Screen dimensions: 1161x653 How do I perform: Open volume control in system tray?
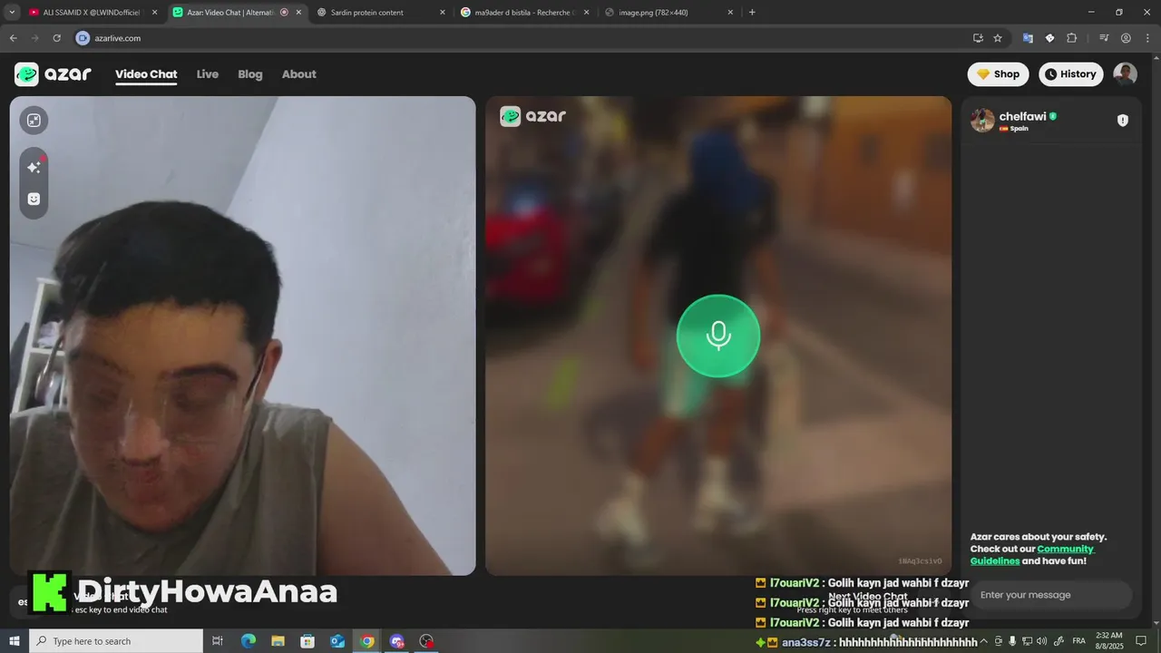click(1040, 641)
